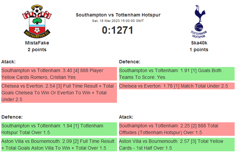The width and height of the screenshot is (236, 155).
Task: Click the left Atack section heading
Action: [x=8, y=62]
